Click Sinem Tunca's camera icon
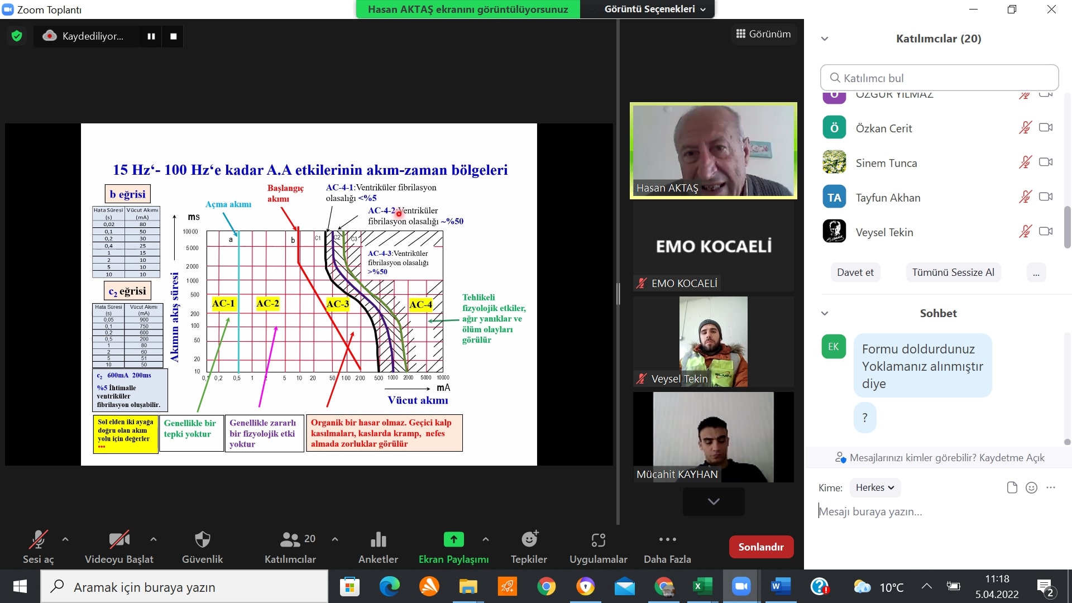 [1046, 162]
